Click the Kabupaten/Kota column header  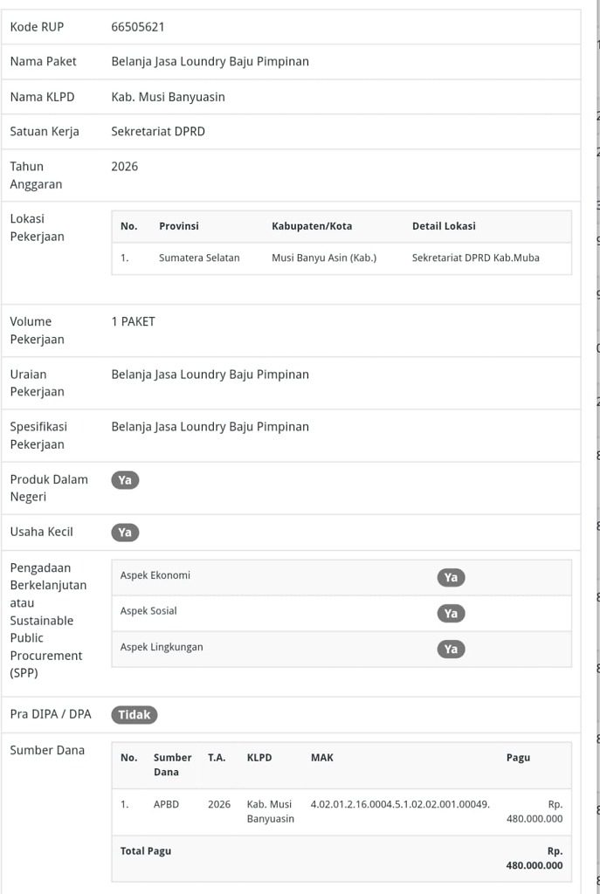pos(312,226)
